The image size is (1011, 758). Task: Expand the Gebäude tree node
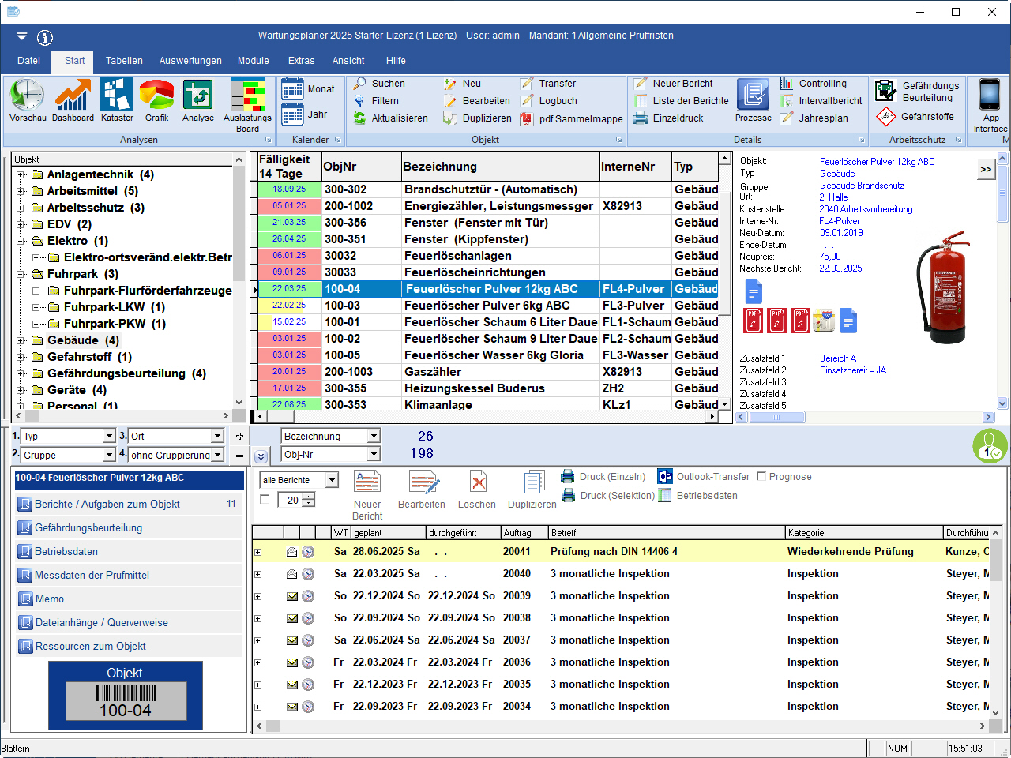tap(21, 341)
